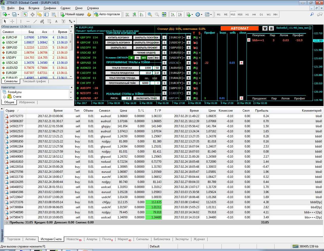Toggle the RSI signal condition
The width and height of the screenshot is (324, 251).
[x=157, y=58]
